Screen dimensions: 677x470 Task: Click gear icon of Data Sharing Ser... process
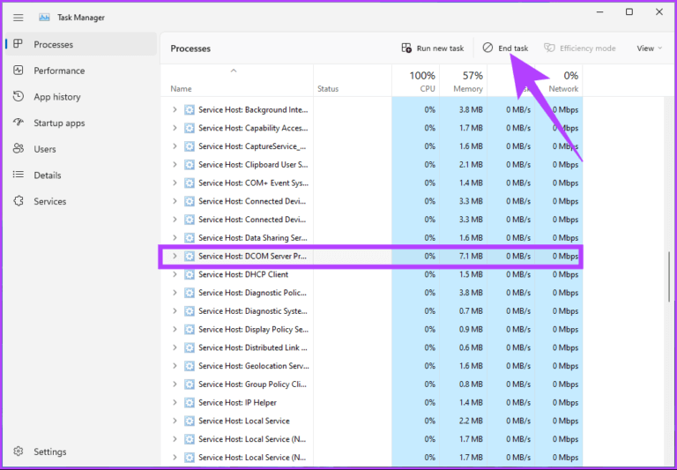point(190,237)
